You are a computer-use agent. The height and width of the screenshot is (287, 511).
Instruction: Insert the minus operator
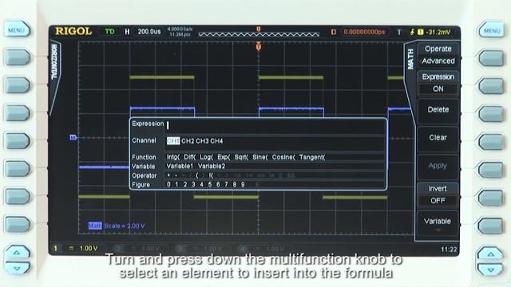click(176, 175)
